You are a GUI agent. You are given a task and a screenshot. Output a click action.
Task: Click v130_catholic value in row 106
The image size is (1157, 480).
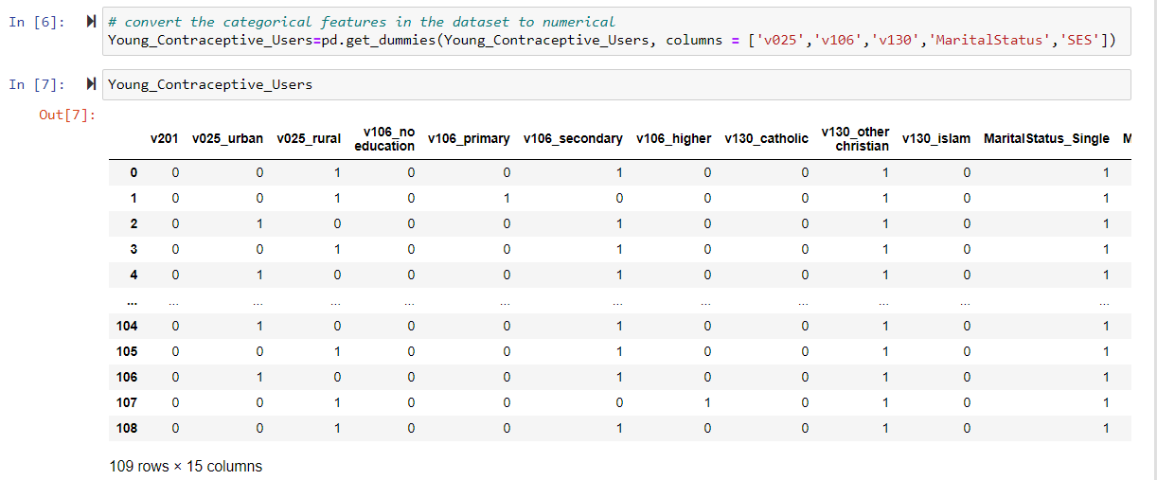[x=805, y=377]
